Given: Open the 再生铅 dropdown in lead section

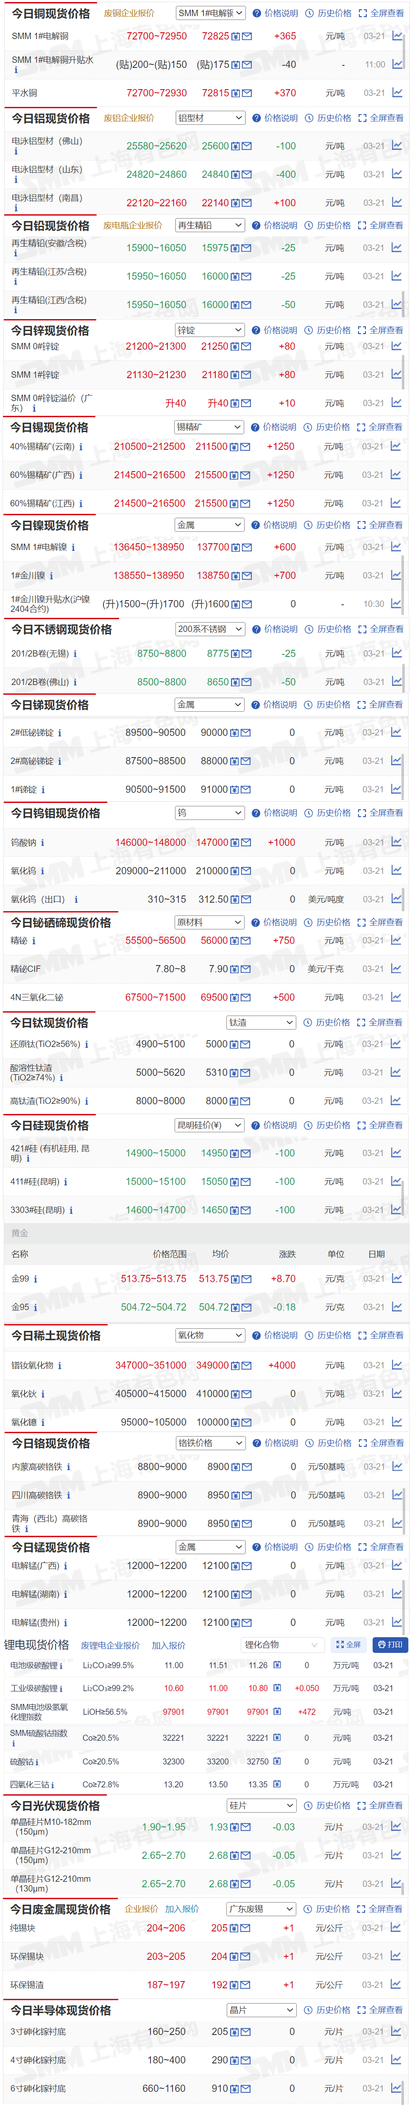Looking at the screenshot, I should pos(211,225).
